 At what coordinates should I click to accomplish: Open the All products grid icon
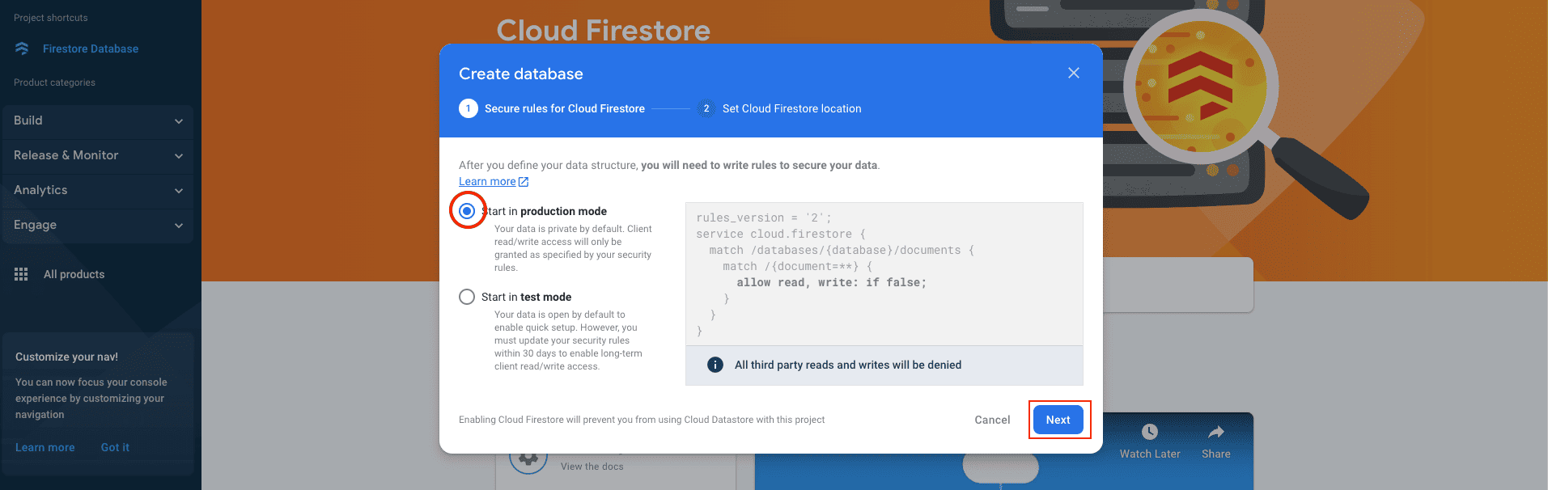[21, 274]
